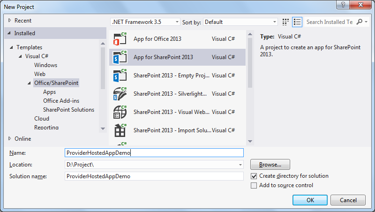The height and width of the screenshot is (212, 375).
Task: Expand the Online section
Action: [x=9, y=138]
